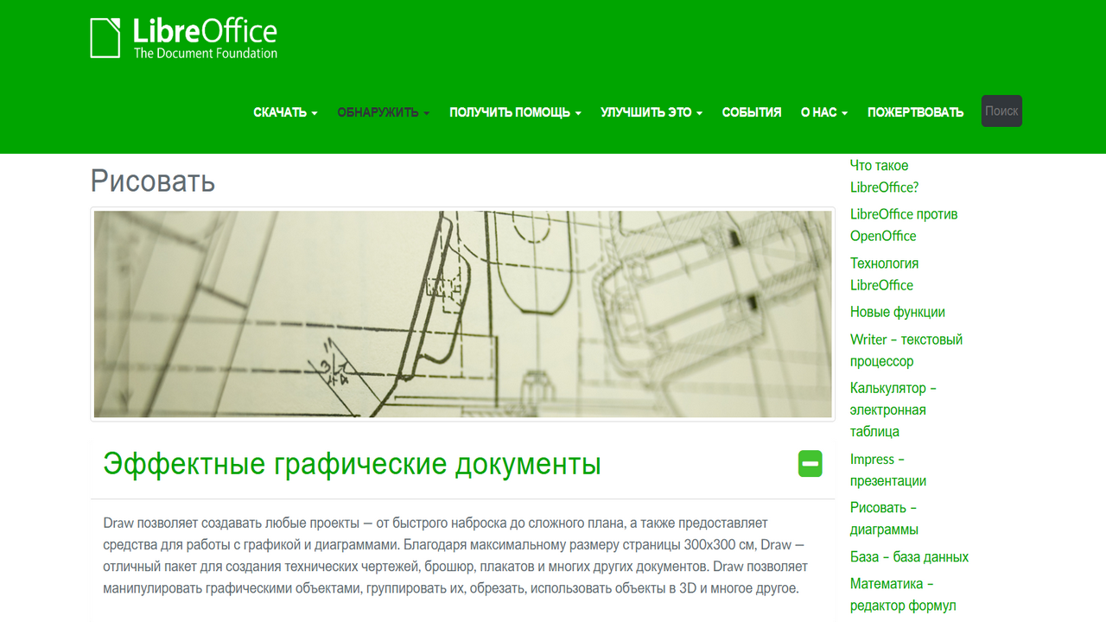Open the Получить помощь dropdown
This screenshot has height=622, width=1106.
pyautogui.click(x=515, y=112)
